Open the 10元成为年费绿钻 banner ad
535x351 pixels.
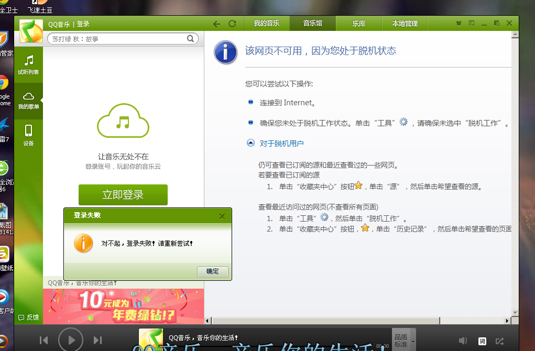[x=124, y=306]
